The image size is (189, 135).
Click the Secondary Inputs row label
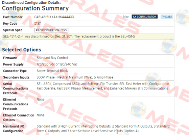click(16, 77)
